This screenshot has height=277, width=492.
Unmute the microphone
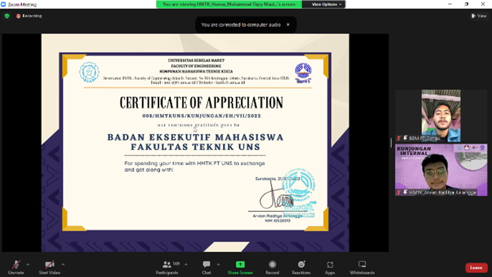[16, 268]
